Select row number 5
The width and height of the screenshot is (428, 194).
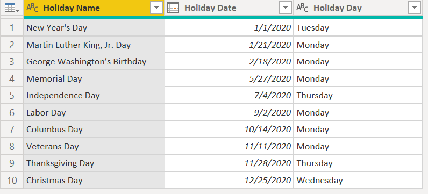tap(12, 96)
